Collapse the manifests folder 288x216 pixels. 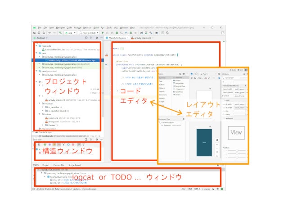click(x=36, y=46)
